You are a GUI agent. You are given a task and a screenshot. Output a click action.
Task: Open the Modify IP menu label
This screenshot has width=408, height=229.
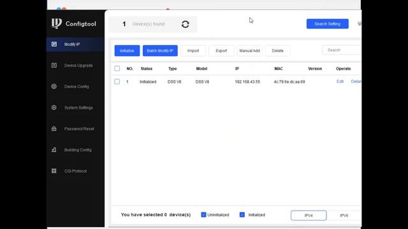pyautogui.click(x=72, y=45)
